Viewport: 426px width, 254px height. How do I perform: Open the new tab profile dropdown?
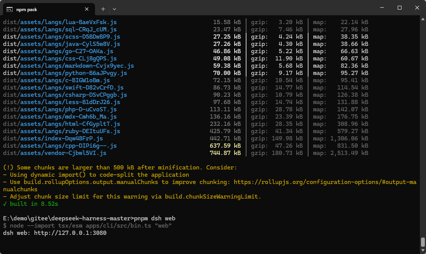pos(114,9)
